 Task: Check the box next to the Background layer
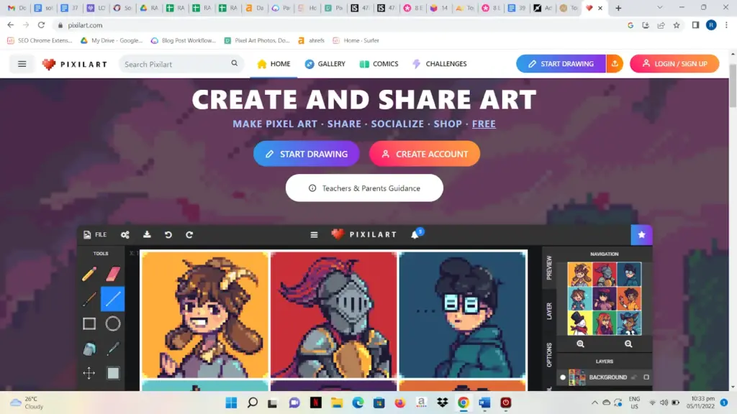(646, 377)
